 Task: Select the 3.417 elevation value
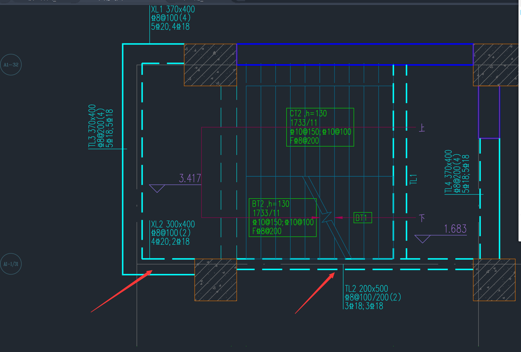190,178
